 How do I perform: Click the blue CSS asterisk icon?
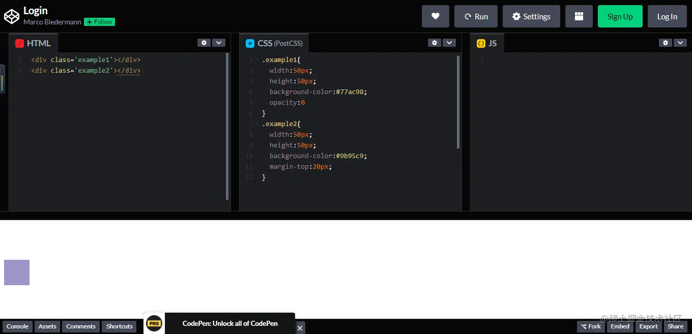pos(250,43)
